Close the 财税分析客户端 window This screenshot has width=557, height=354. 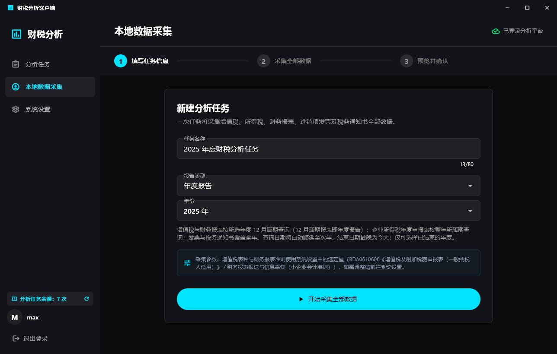(x=547, y=8)
